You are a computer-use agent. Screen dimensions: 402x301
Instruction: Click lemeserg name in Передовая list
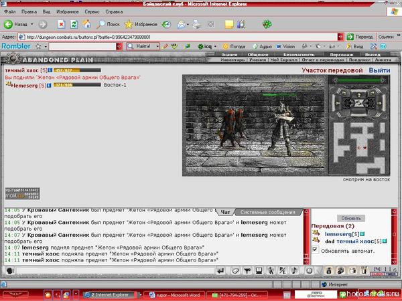point(338,234)
